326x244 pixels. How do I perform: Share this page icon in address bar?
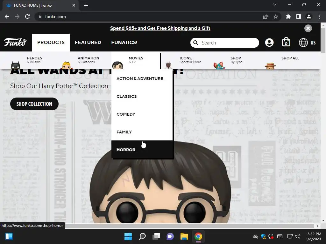pos(266,17)
